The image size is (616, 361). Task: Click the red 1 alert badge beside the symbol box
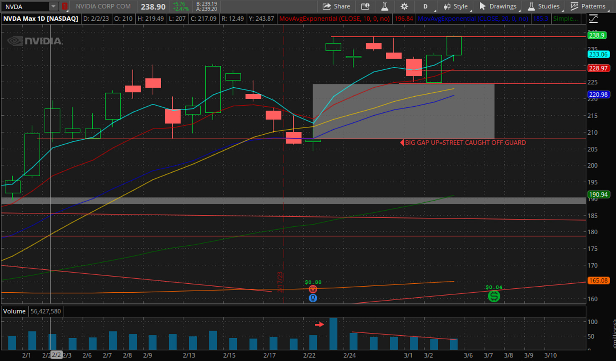[64, 6]
